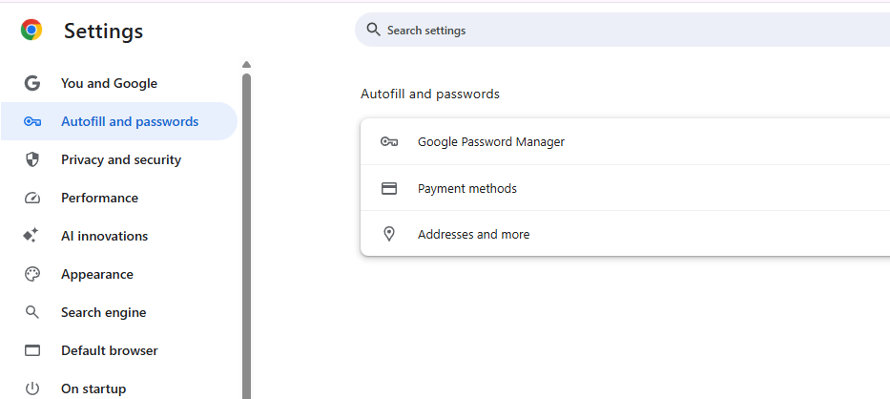Open the Payment methods row
Screen dimensions: 890x399
click(467, 188)
